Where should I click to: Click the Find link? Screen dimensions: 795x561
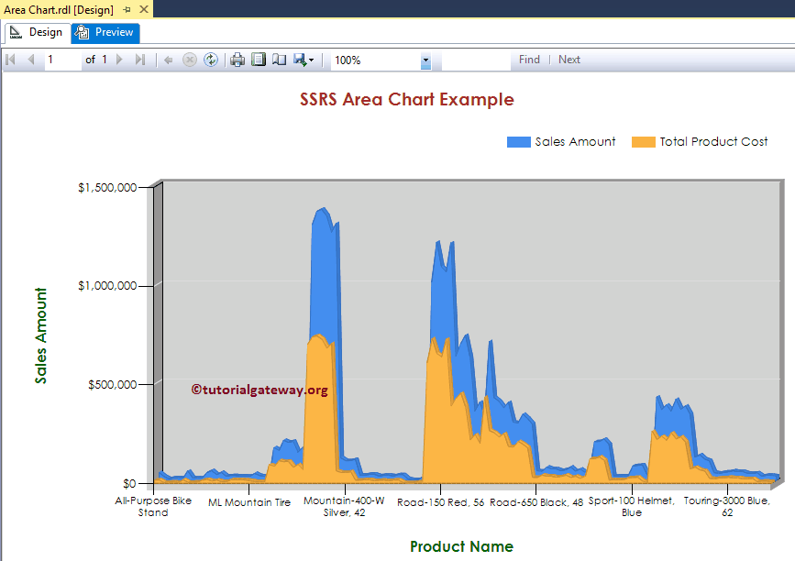coord(529,59)
